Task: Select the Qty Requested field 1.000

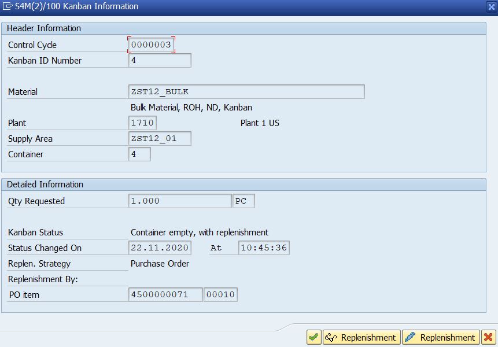Action: (180, 201)
